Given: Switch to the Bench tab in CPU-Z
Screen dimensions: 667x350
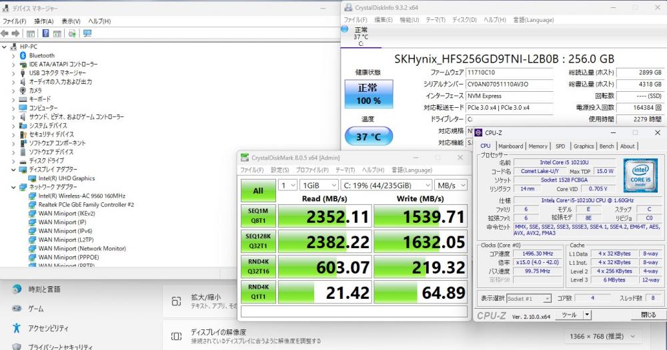Looking at the screenshot, I should (x=606, y=146).
